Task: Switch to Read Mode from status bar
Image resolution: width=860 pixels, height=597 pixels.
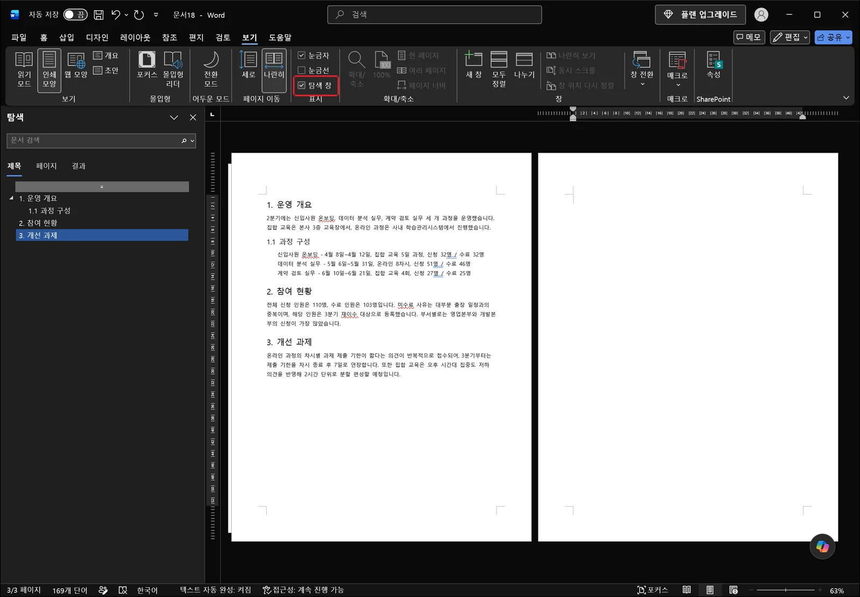Action: pos(686,590)
